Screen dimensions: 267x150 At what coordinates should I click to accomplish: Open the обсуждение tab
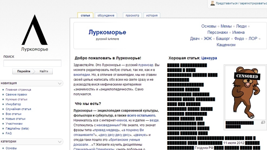(106, 15)
